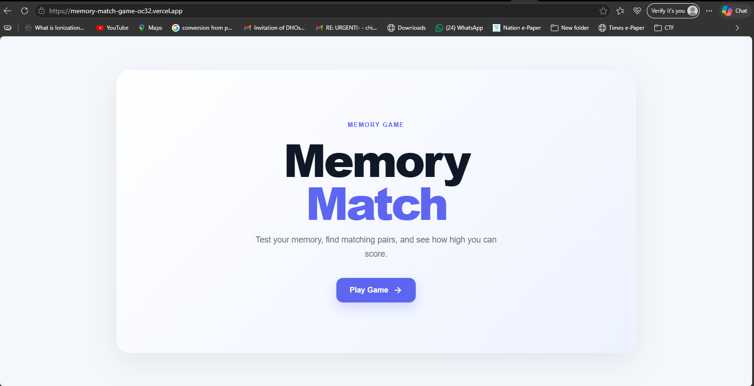Open the tab actions icon on the bookmarks bar
The width and height of the screenshot is (754, 386).
coord(8,28)
